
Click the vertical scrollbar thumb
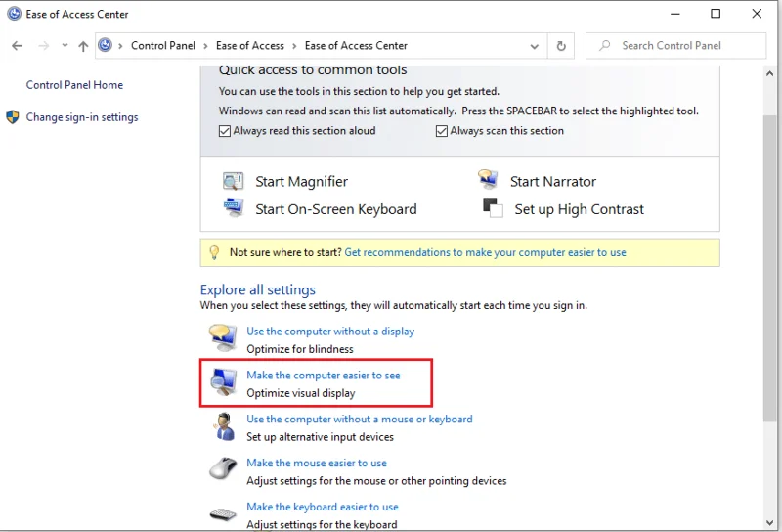(x=769, y=269)
